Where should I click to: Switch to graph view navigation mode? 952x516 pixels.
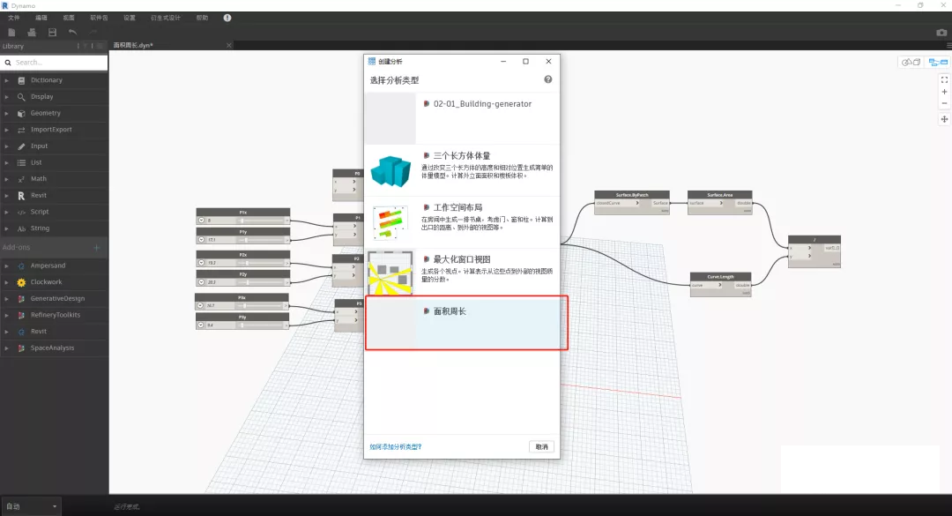(938, 62)
